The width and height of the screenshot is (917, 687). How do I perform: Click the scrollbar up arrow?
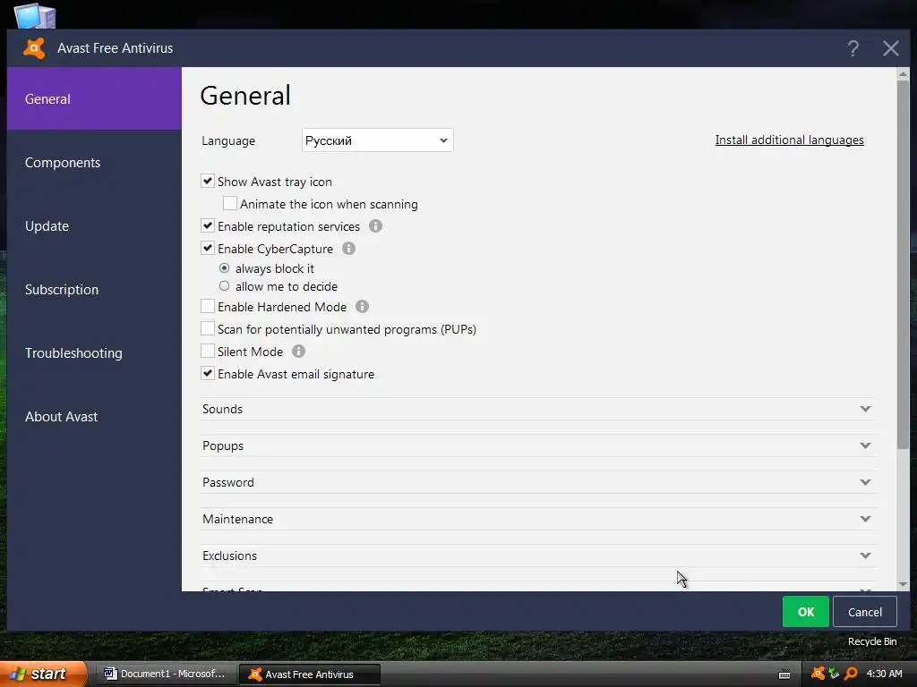tap(903, 74)
